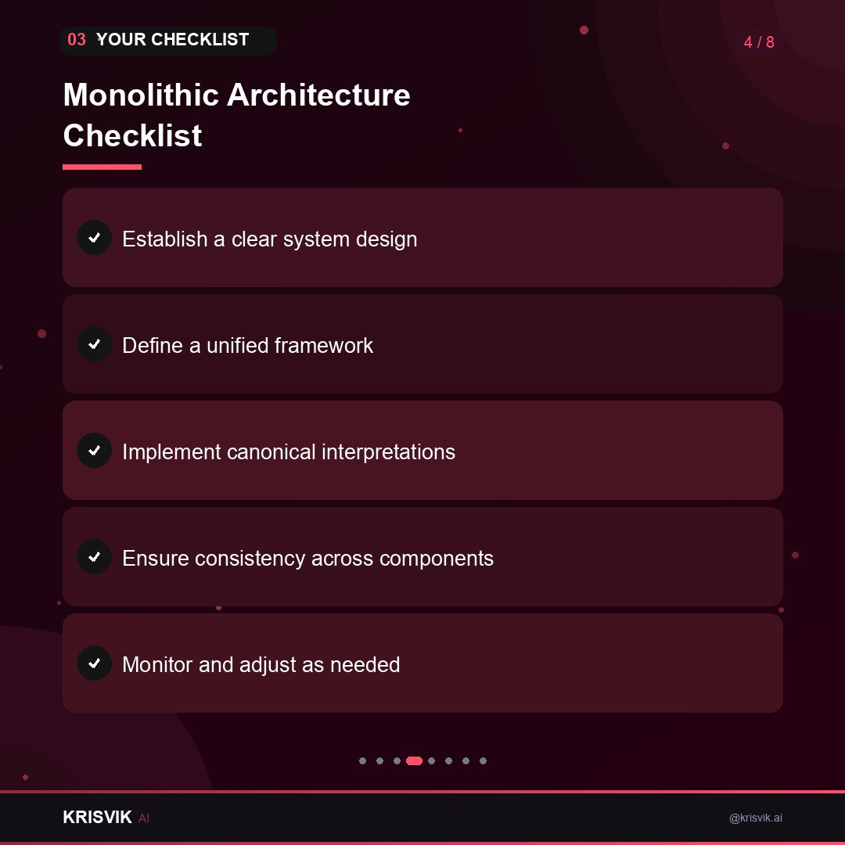
Task: Click the 'Ensure consistency across components' check icon
Action: coord(95,557)
